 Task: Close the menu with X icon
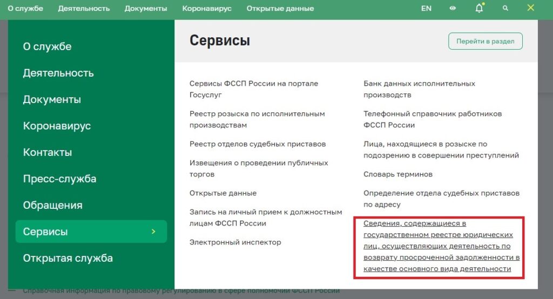pos(531,8)
